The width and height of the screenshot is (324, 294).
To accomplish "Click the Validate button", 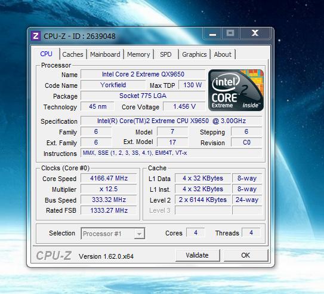I will (198, 255).
